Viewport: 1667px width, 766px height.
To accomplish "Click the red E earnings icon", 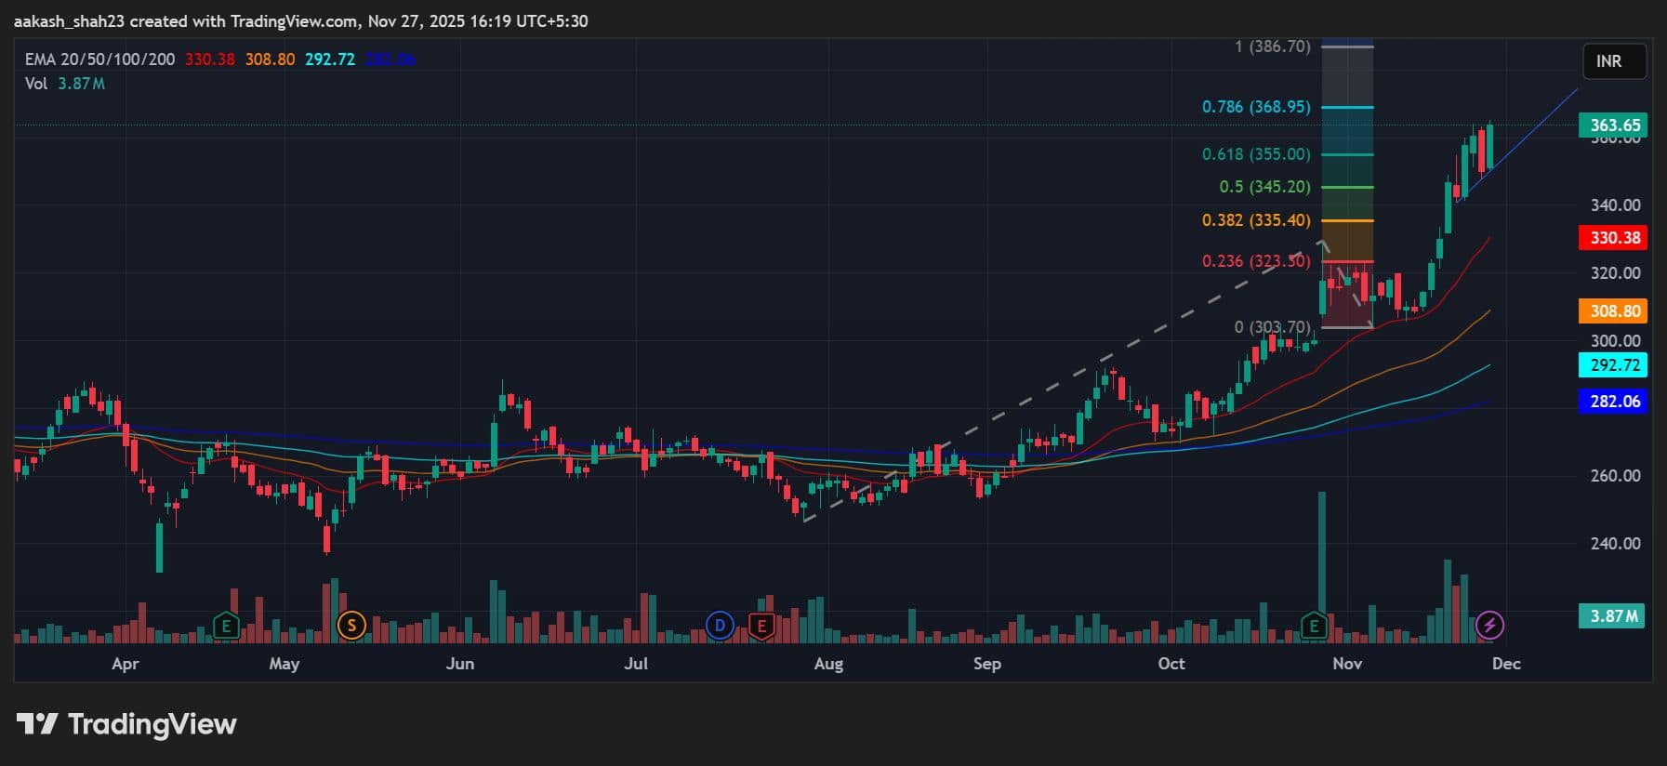I will click(x=761, y=626).
